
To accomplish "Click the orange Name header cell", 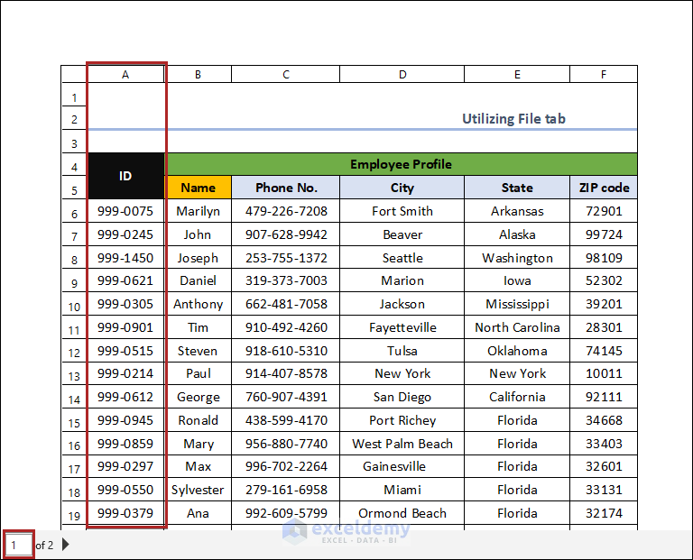I will (199, 188).
